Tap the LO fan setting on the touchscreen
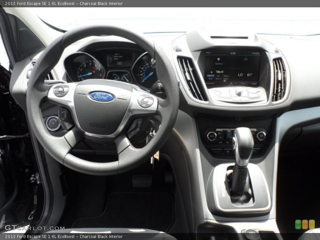Image resolution: width=320 pixels, height=240 pixels. pos(240,75)
